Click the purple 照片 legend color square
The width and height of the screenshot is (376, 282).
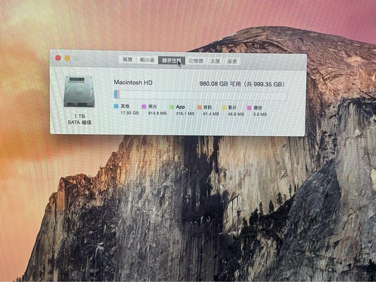pyautogui.click(x=144, y=107)
